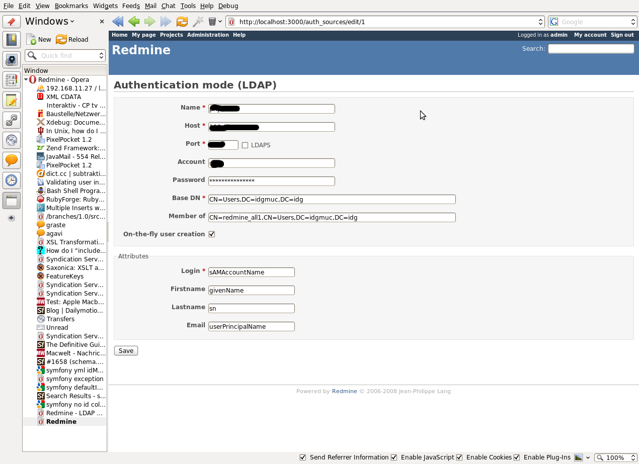Image resolution: width=639 pixels, height=464 pixels.
Task: Open the Notes panel with the notepad icon
Action: 12,100
